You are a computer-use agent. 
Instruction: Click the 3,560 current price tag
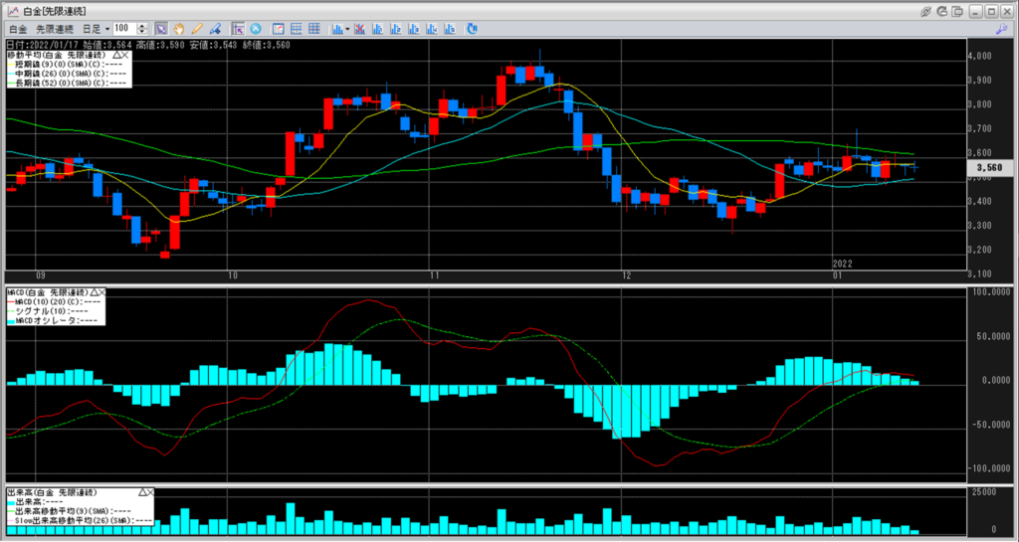(990, 167)
